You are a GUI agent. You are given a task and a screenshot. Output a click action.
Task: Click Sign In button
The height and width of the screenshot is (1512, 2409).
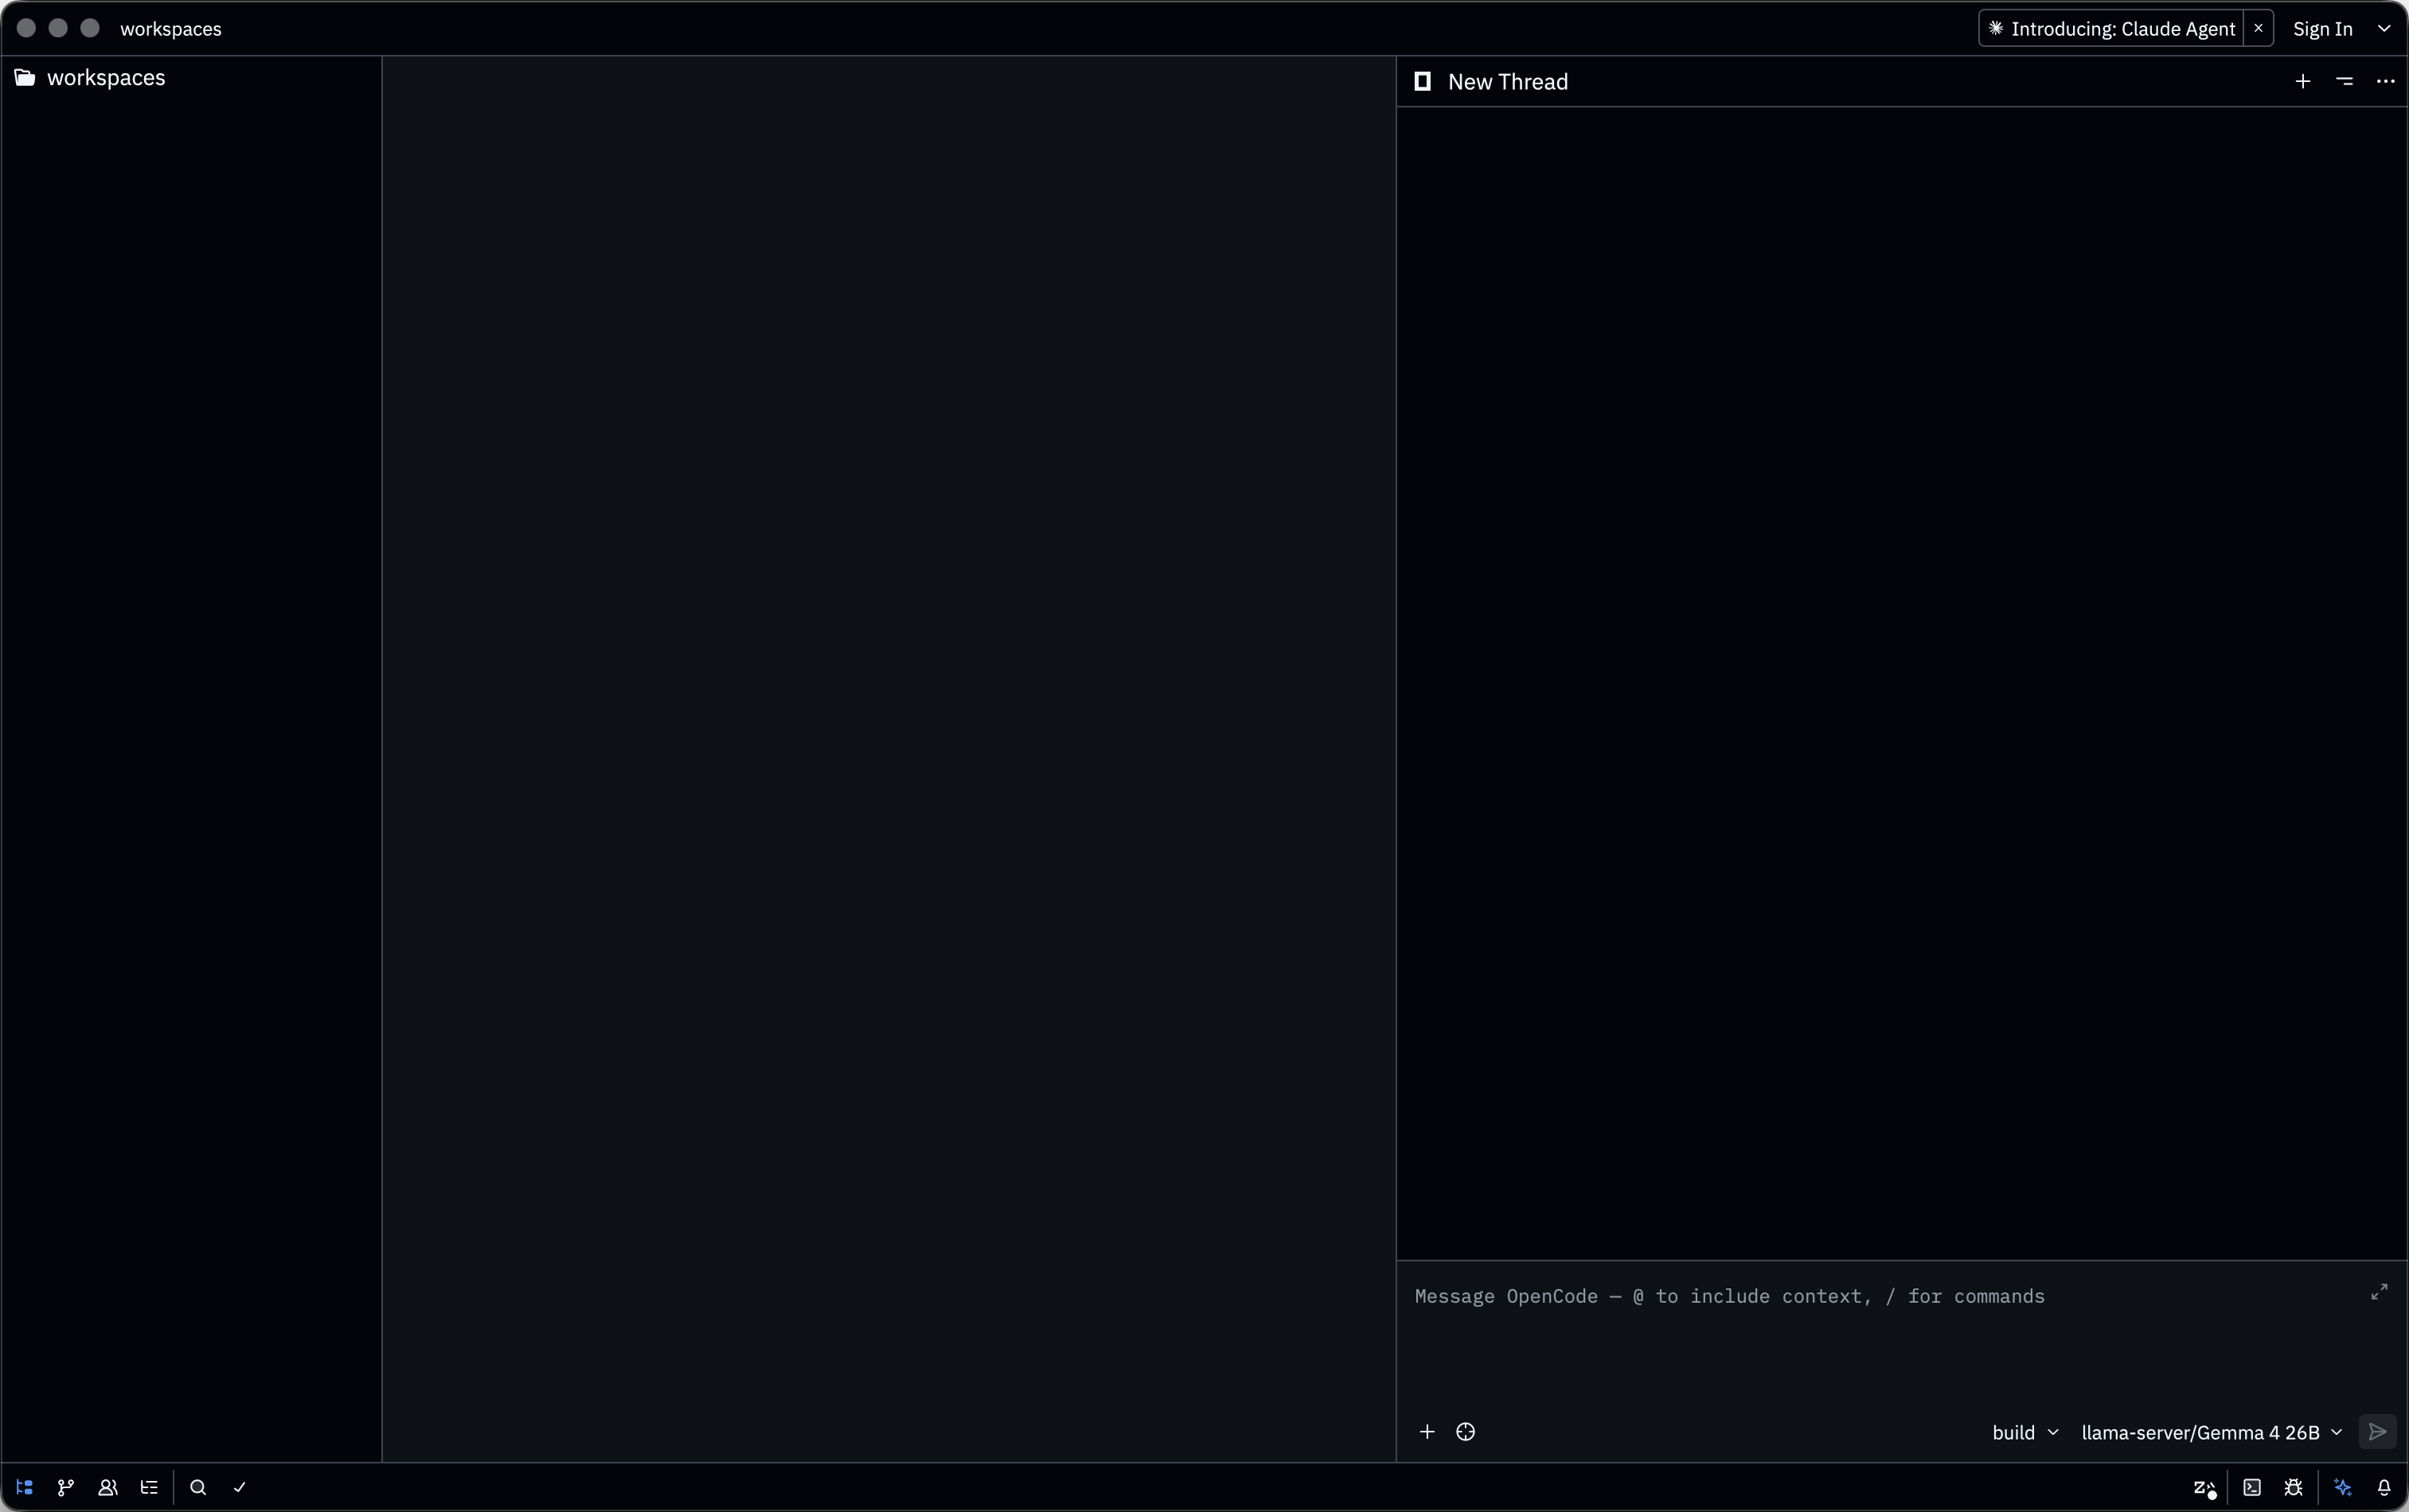(x=2322, y=28)
